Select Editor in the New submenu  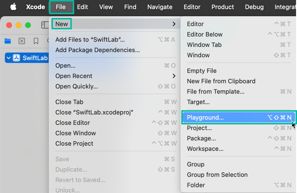(238, 24)
